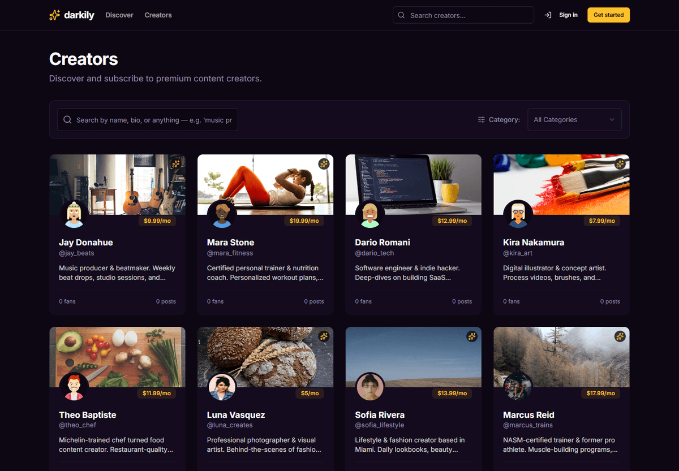The width and height of the screenshot is (679, 471).
Task: Click Kira Nakamura's avatar
Action: [518, 215]
